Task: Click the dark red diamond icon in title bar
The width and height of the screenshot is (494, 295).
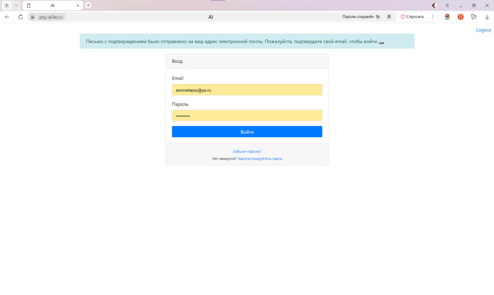Action: 434,5
